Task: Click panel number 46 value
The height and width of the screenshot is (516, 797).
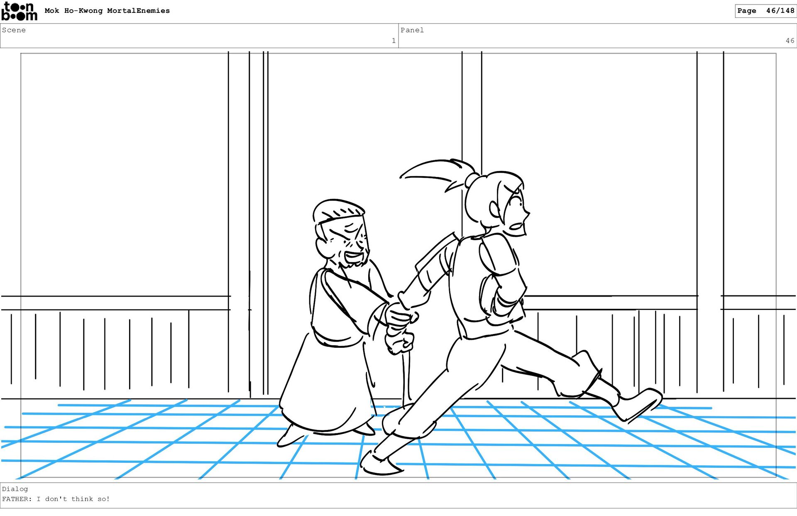Action: 789,41
